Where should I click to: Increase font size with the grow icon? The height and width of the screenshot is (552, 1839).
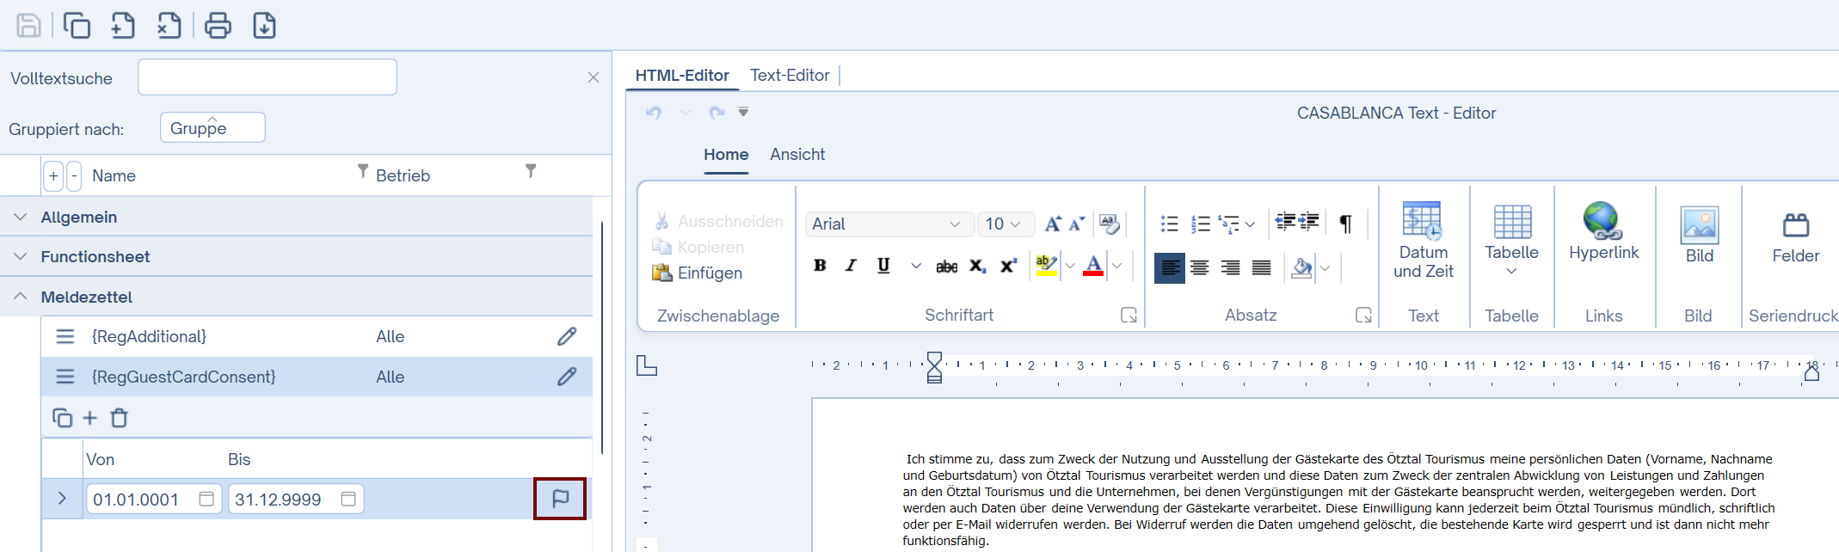pos(1053,224)
